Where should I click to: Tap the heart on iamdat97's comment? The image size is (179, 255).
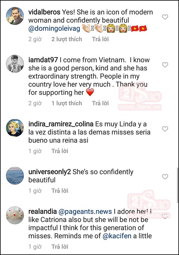(165, 65)
